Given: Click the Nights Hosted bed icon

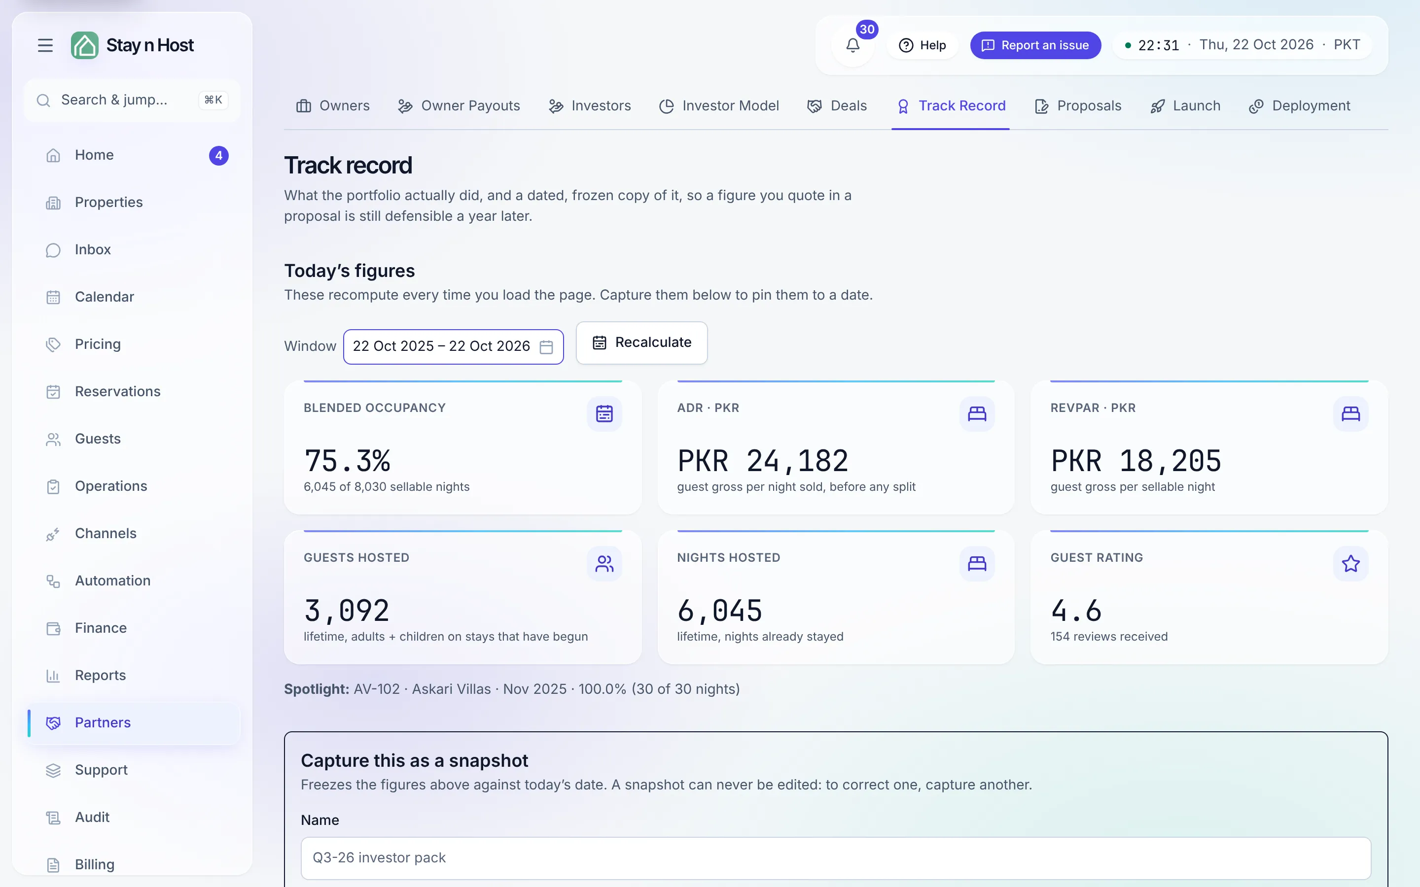Looking at the screenshot, I should pyautogui.click(x=977, y=564).
